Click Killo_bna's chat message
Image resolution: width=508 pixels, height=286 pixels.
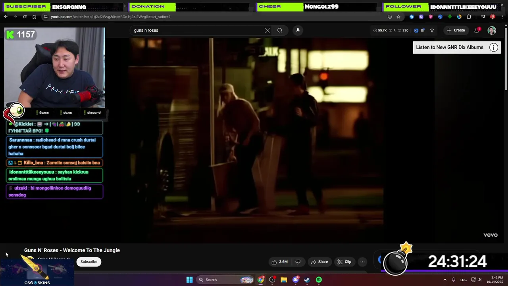coord(55,162)
